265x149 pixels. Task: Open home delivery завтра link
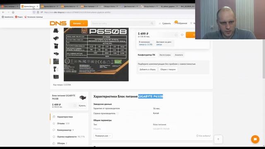[159, 45]
